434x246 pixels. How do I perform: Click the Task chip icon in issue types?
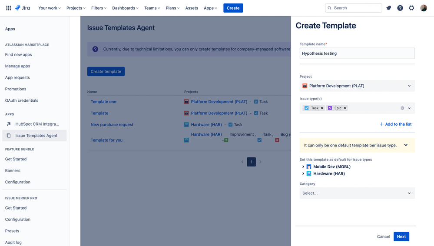[307, 108]
